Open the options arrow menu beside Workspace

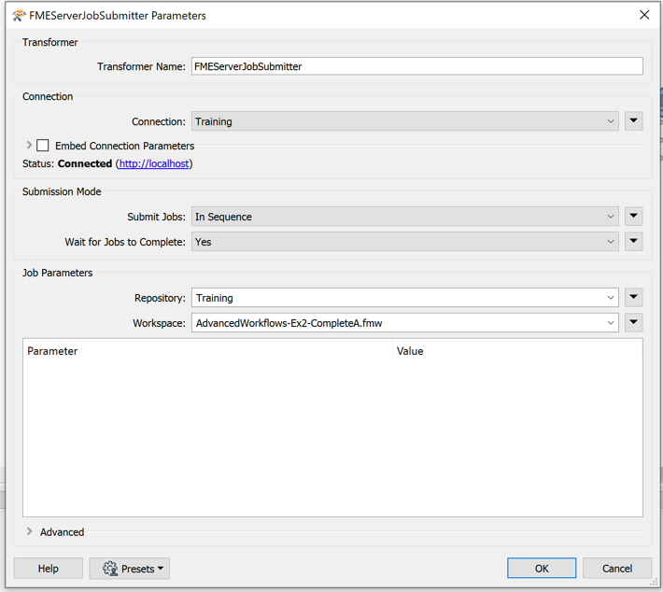[633, 322]
